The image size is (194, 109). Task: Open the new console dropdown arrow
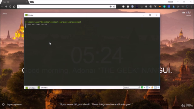click(x=145, y=88)
